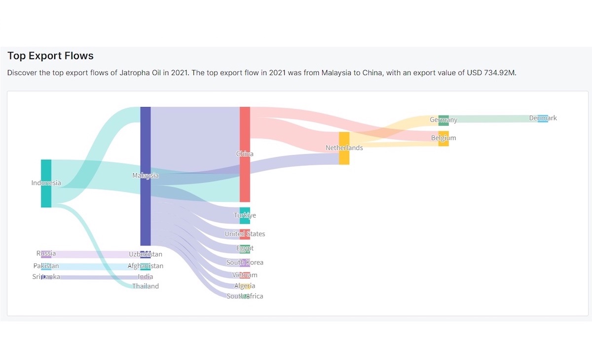
Task: Click the Indonesia node in the Sankey chart
Action: coord(46,183)
